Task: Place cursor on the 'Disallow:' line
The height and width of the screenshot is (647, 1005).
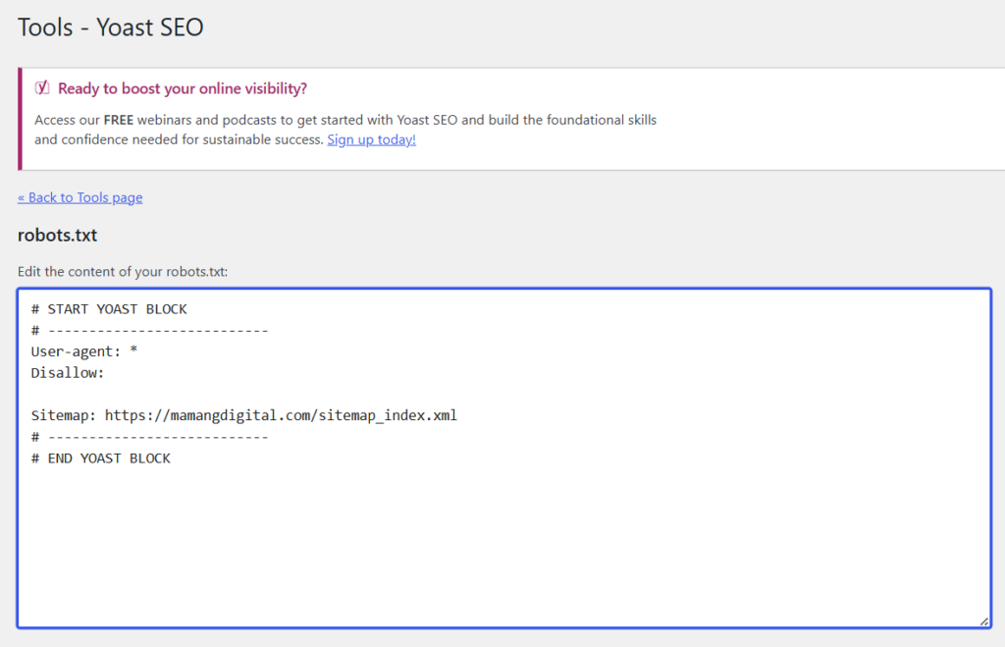Action: point(68,372)
